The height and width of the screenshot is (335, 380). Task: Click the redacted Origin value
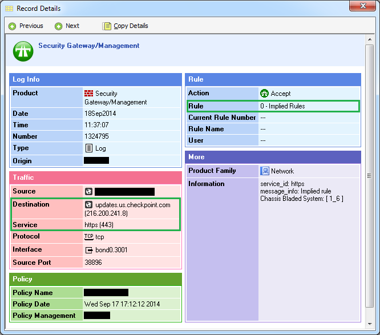pyautogui.click(x=96, y=160)
